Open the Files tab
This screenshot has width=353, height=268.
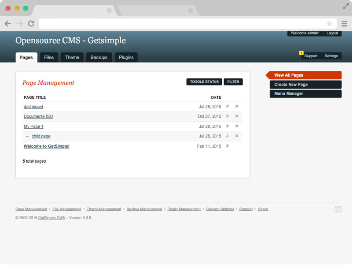click(x=49, y=57)
